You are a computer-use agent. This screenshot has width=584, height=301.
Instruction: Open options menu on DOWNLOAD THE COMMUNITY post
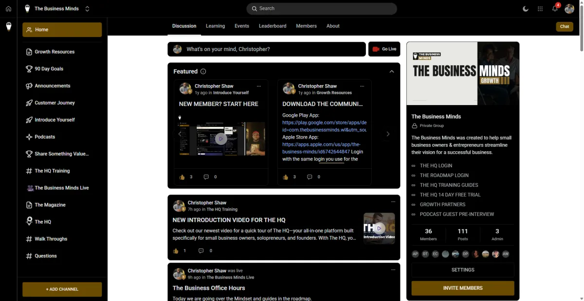[362, 86]
